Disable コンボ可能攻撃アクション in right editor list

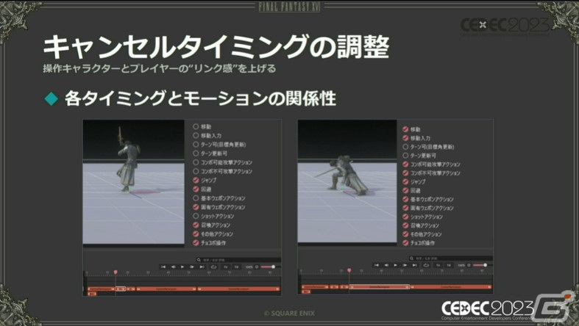pos(405,164)
